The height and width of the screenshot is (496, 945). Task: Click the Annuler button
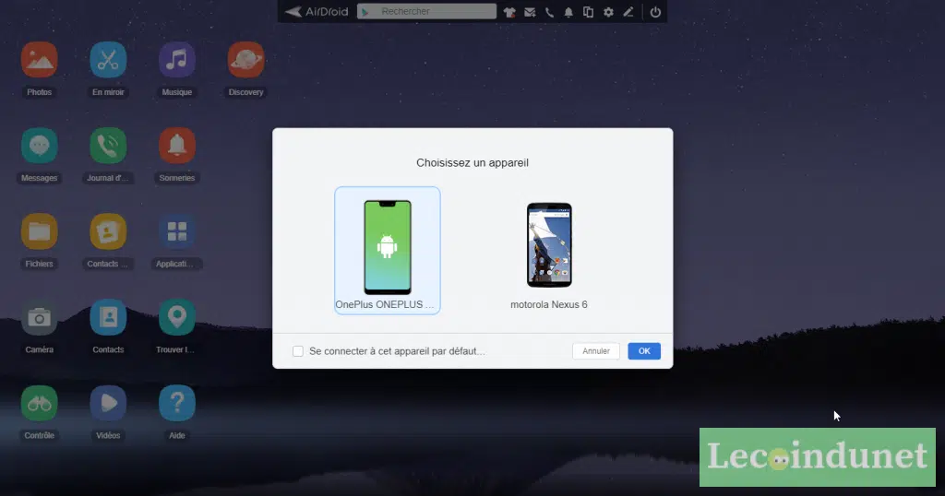tap(596, 351)
